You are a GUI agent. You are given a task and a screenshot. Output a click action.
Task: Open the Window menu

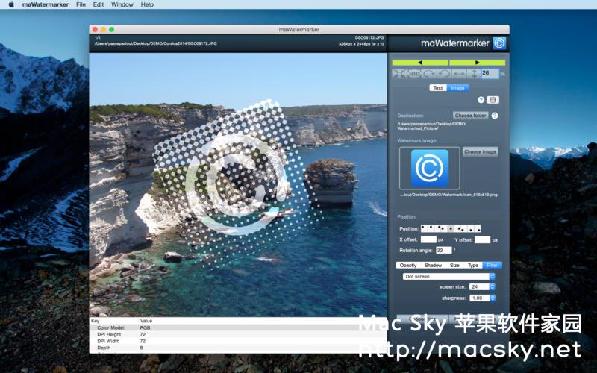click(x=122, y=4)
